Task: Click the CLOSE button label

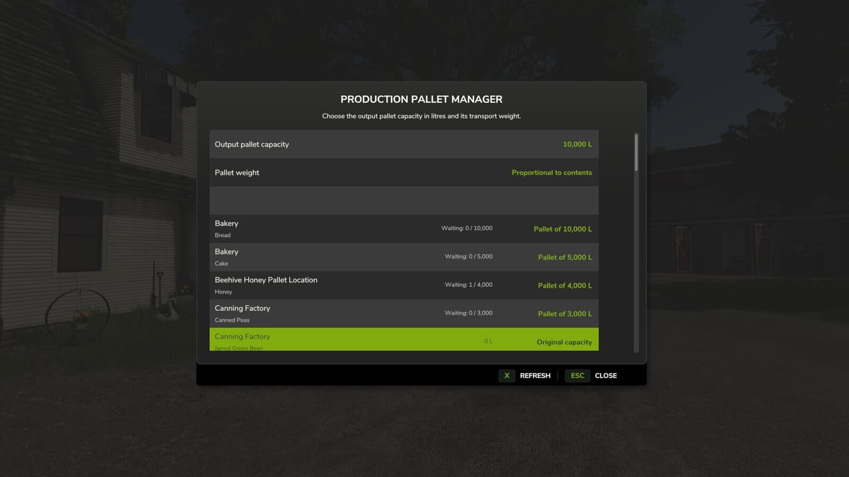Action: coord(605,376)
